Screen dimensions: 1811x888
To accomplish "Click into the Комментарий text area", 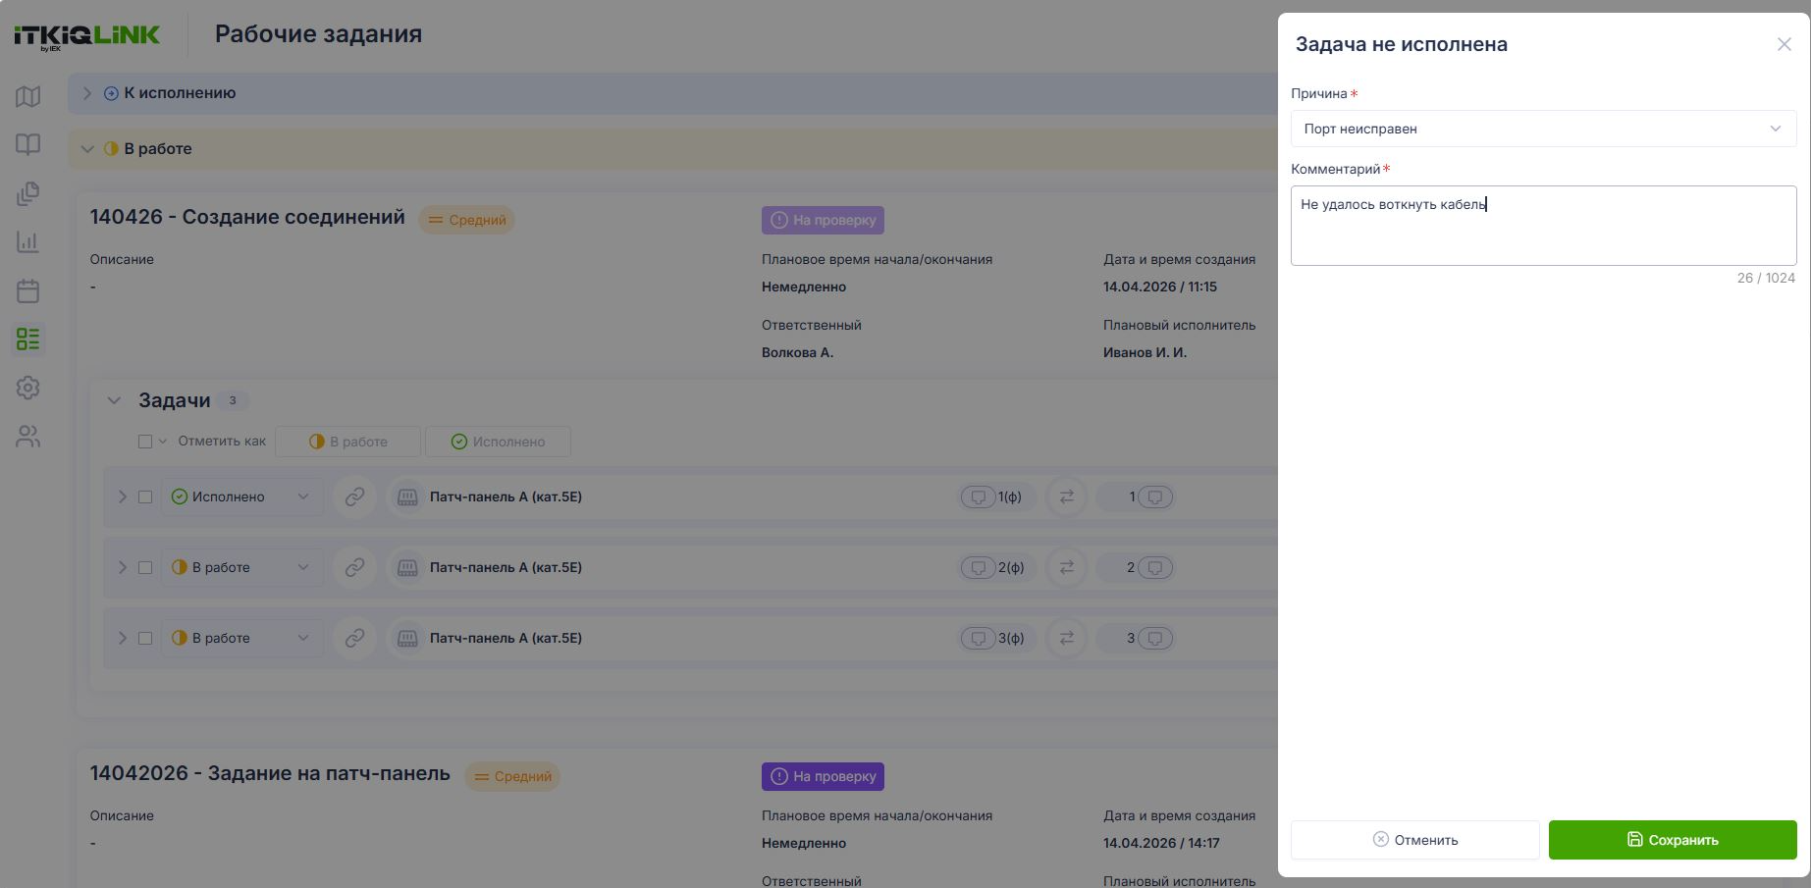I will click(1543, 226).
